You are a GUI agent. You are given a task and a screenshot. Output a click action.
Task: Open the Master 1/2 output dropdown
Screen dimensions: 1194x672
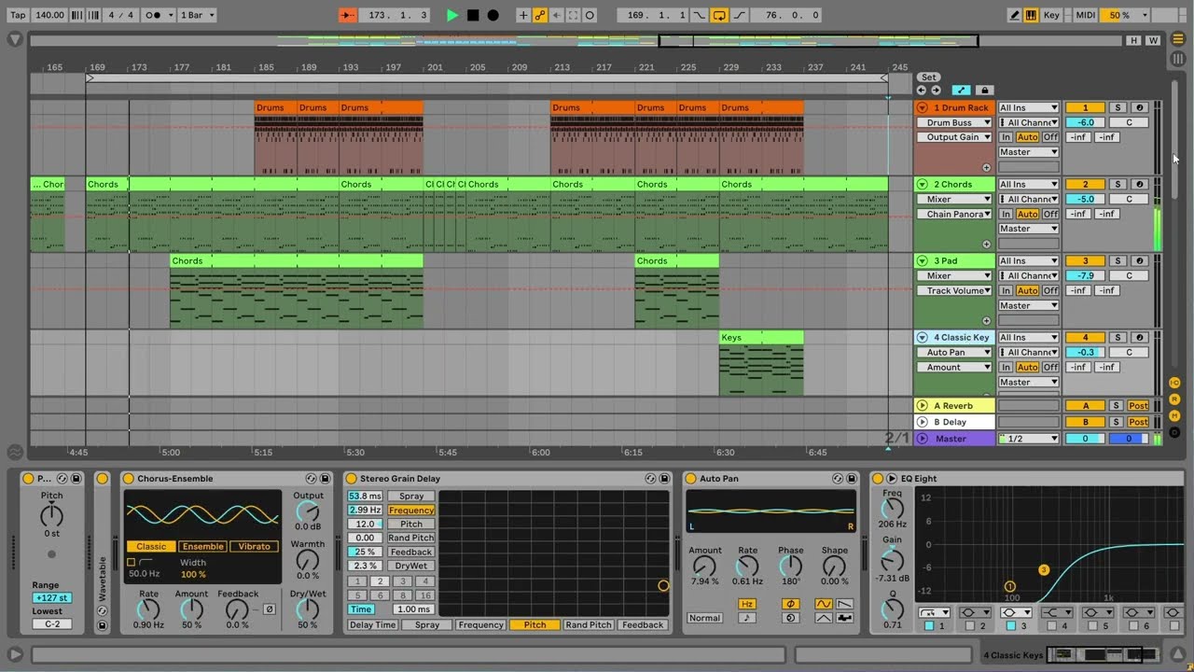1029,439
